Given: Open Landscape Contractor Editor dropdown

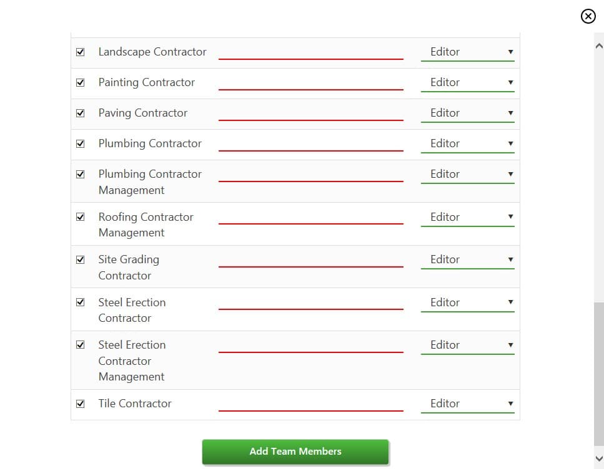Looking at the screenshot, I should tap(468, 52).
